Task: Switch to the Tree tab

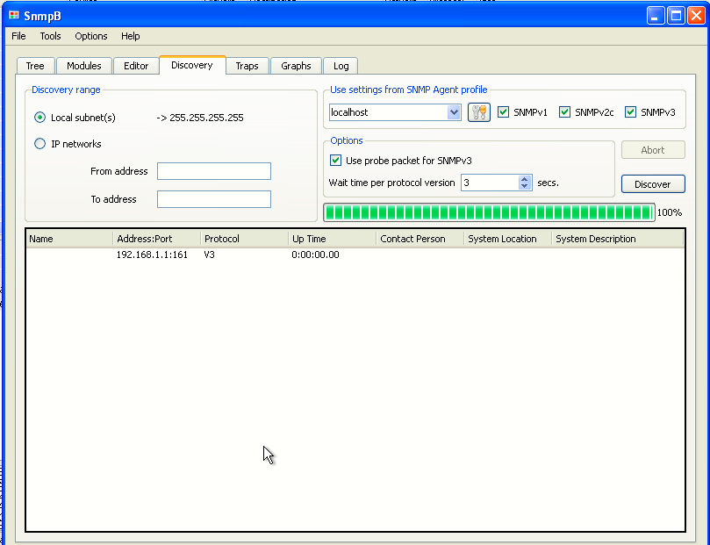Action: point(35,66)
